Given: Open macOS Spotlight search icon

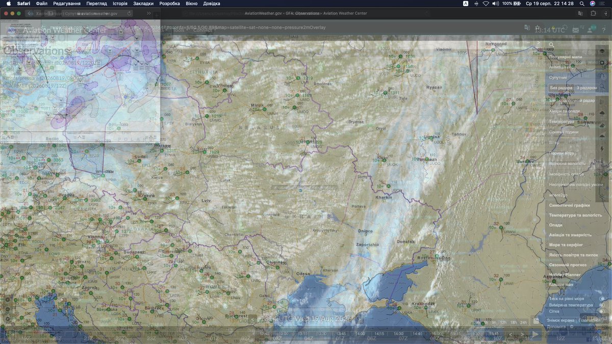Looking at the screenshot, I should 582,4.
